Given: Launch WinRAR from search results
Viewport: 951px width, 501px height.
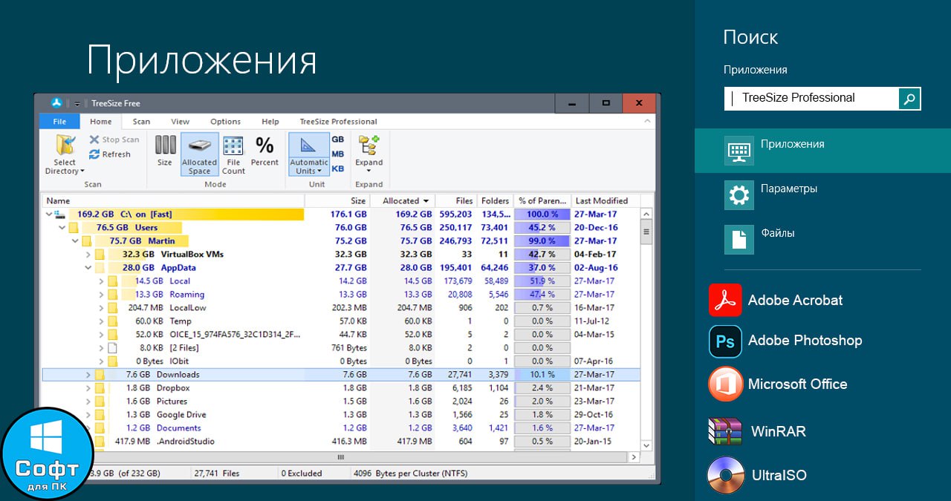Looking at the screenshot, I should [x=757, y=431].
